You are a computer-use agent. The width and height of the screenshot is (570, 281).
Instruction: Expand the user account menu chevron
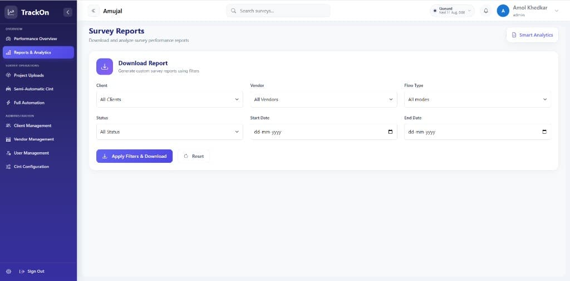[556, 11]
